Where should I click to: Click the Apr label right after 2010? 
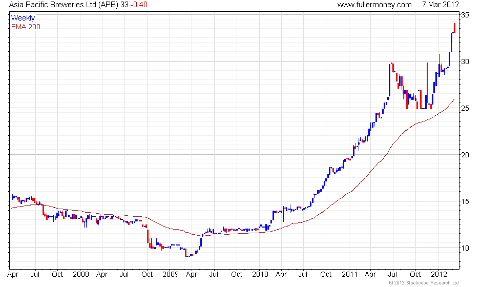click(281, 275)
